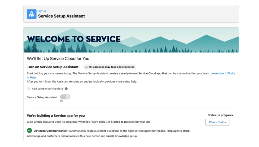Image resolution: width=259 pixels, height=147 pixels.
Task: Click the Service Setup Assistant toggle label
Action: (x=42, y=97)
